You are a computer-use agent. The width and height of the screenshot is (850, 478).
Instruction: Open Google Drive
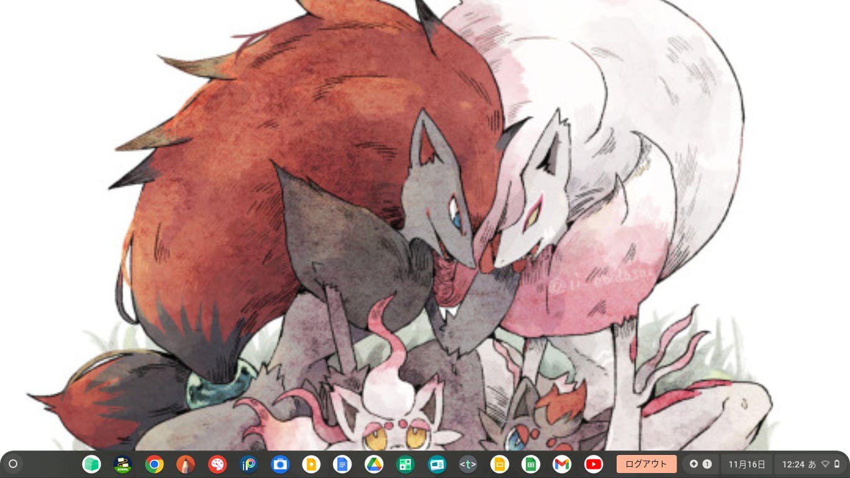click(x=374, y=464)
